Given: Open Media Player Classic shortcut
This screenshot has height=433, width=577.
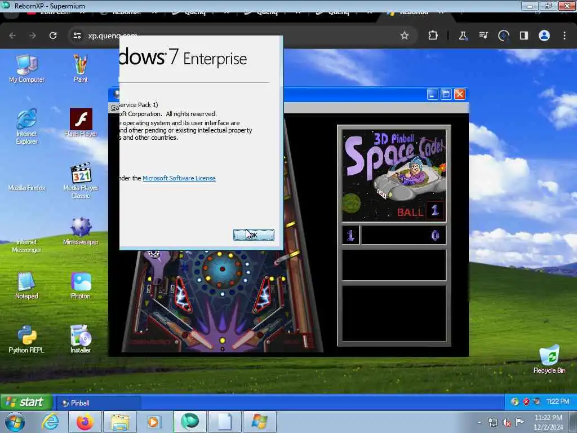Looking at the screenshot, I should click(81, 180).
